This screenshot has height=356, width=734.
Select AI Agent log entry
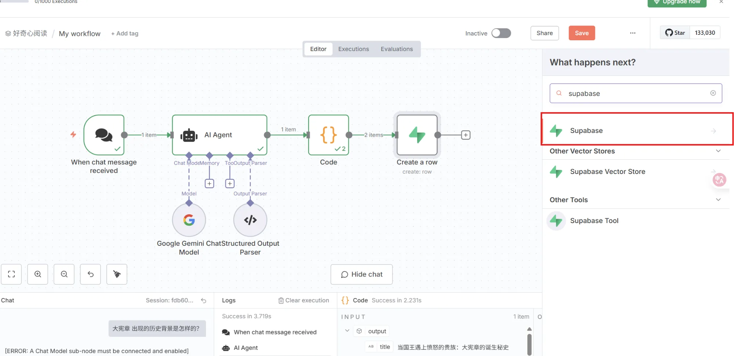[x=275, y=348]
